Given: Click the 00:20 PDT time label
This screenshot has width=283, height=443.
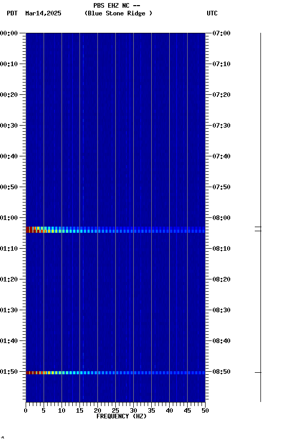Looking at the screenshot, I should click(x=9, y=95).
